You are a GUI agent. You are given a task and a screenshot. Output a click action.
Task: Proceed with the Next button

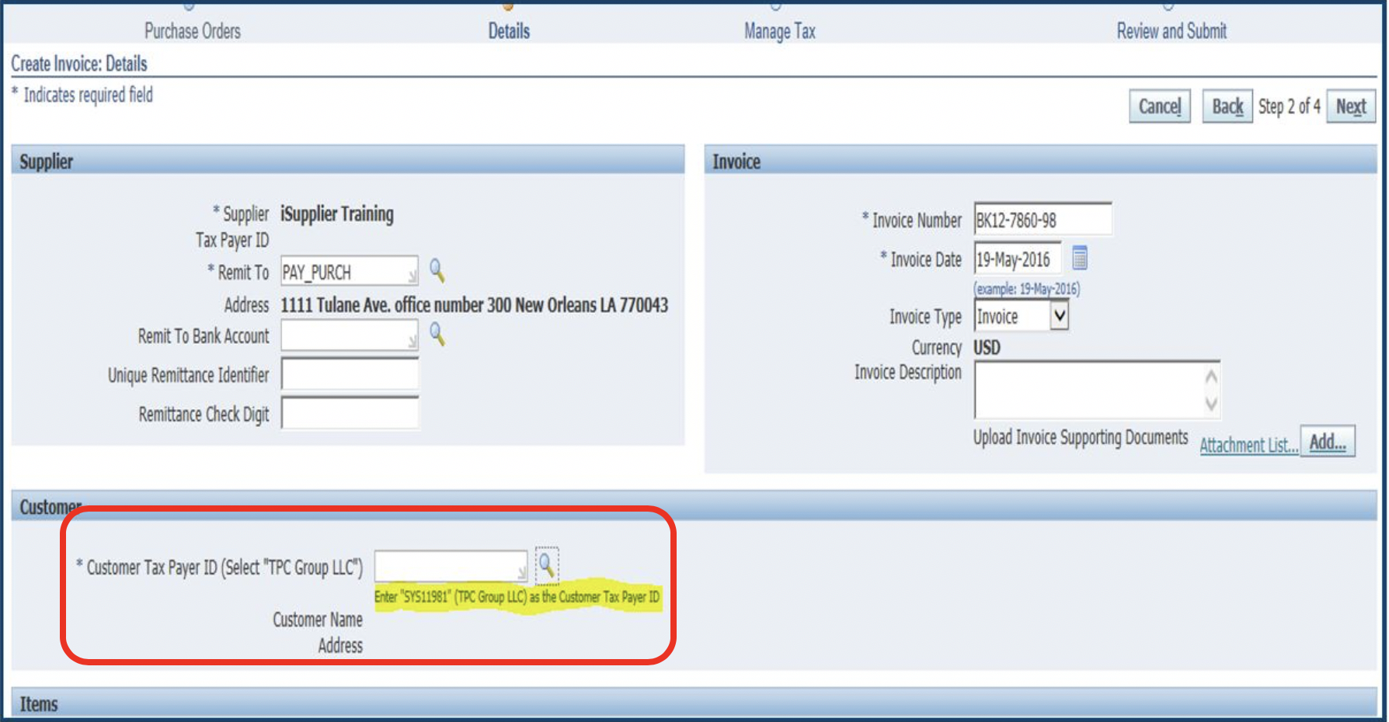point(1351,106)
